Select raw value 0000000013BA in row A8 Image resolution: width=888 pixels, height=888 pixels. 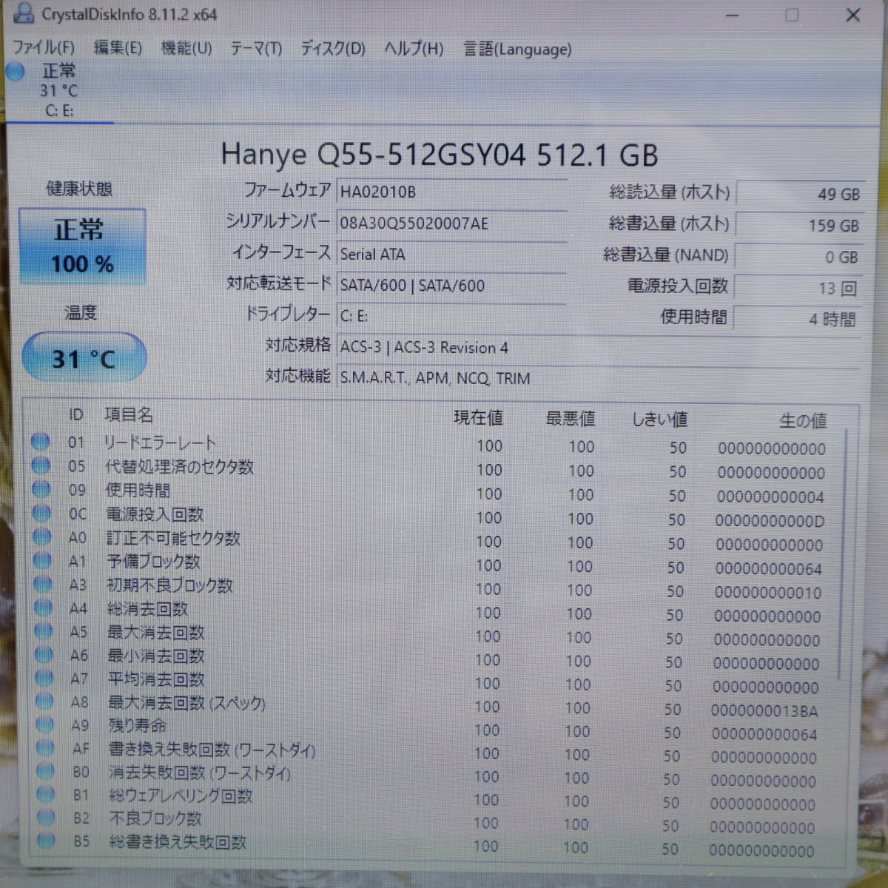coord(764,711)
